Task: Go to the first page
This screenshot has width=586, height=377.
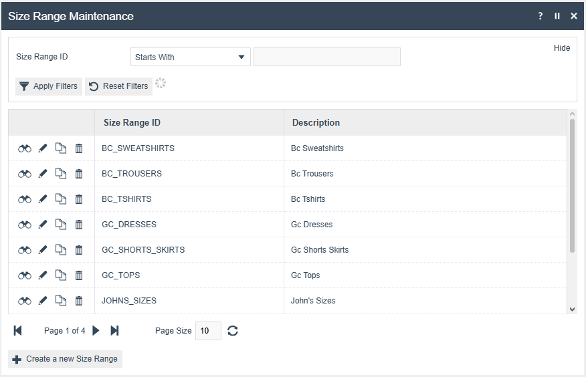Action: pyautogui.click(x=17, y=331)
